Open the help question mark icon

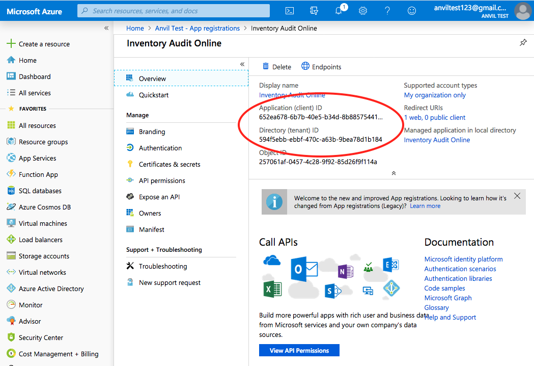coord(387,10)
